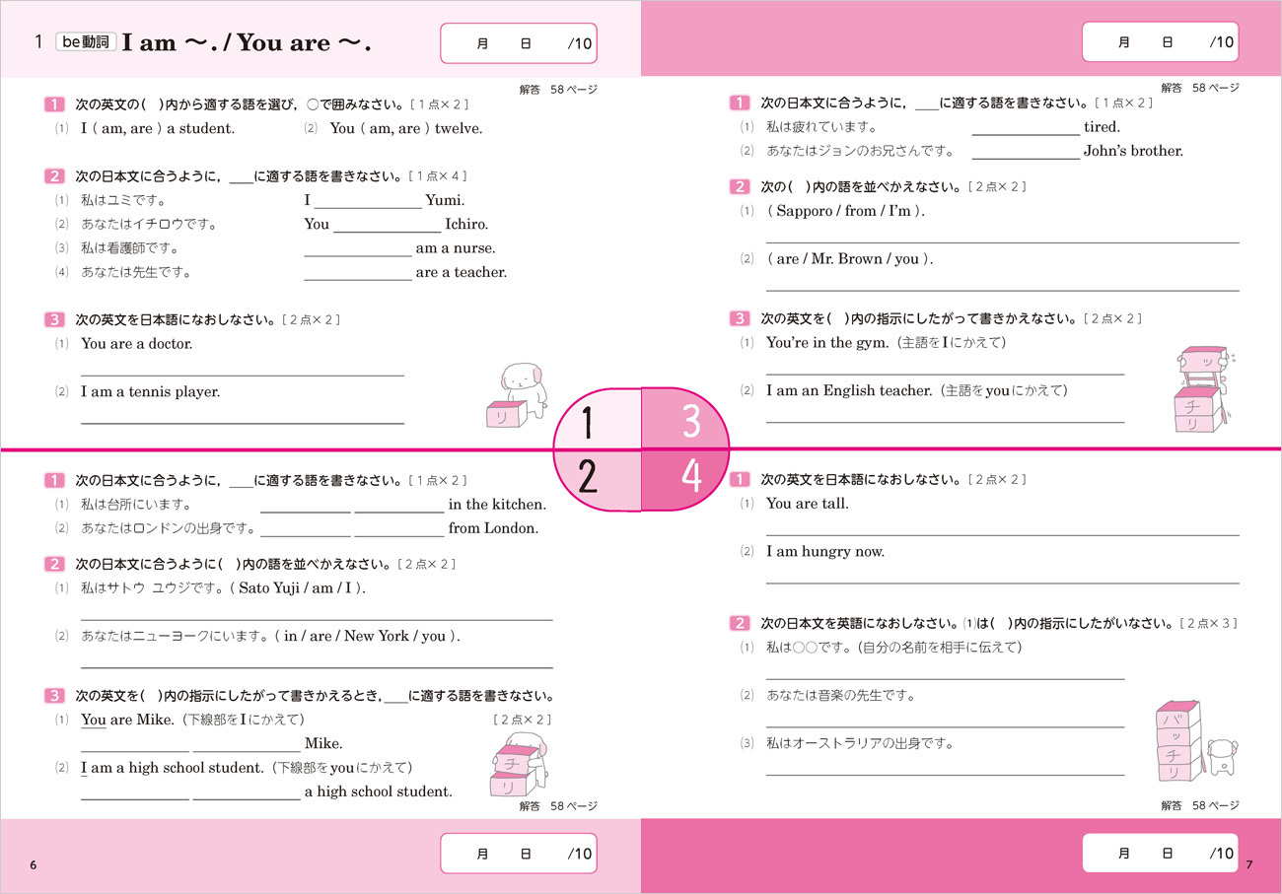The height and width of the screenshot is (894, 1282).
Task: Click the answer line under You are a doctor.
Action: pos(243,376)
